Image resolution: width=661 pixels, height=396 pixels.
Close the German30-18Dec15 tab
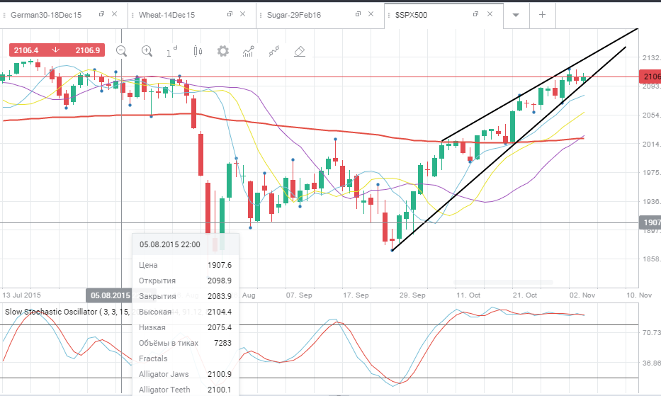click(x=114, y=14)
